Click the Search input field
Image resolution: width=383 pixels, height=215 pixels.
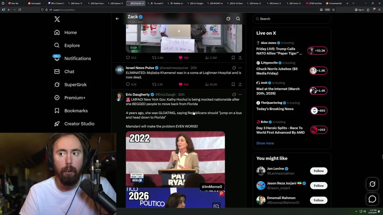pos(292,19)
